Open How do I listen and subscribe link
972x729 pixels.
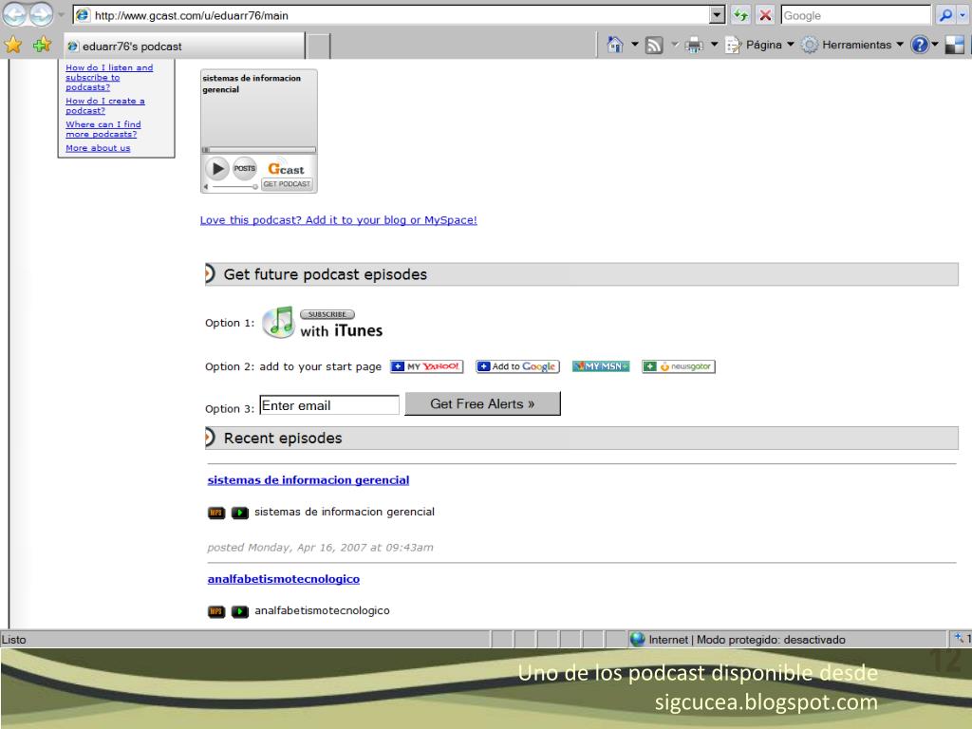click(109, 78)
